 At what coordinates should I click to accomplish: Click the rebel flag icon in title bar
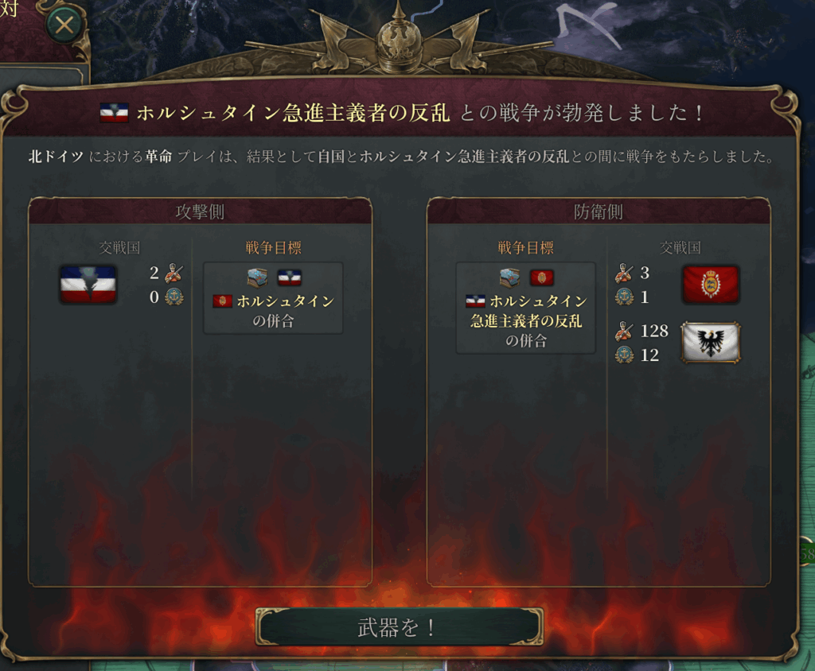[x=114, y=113]
